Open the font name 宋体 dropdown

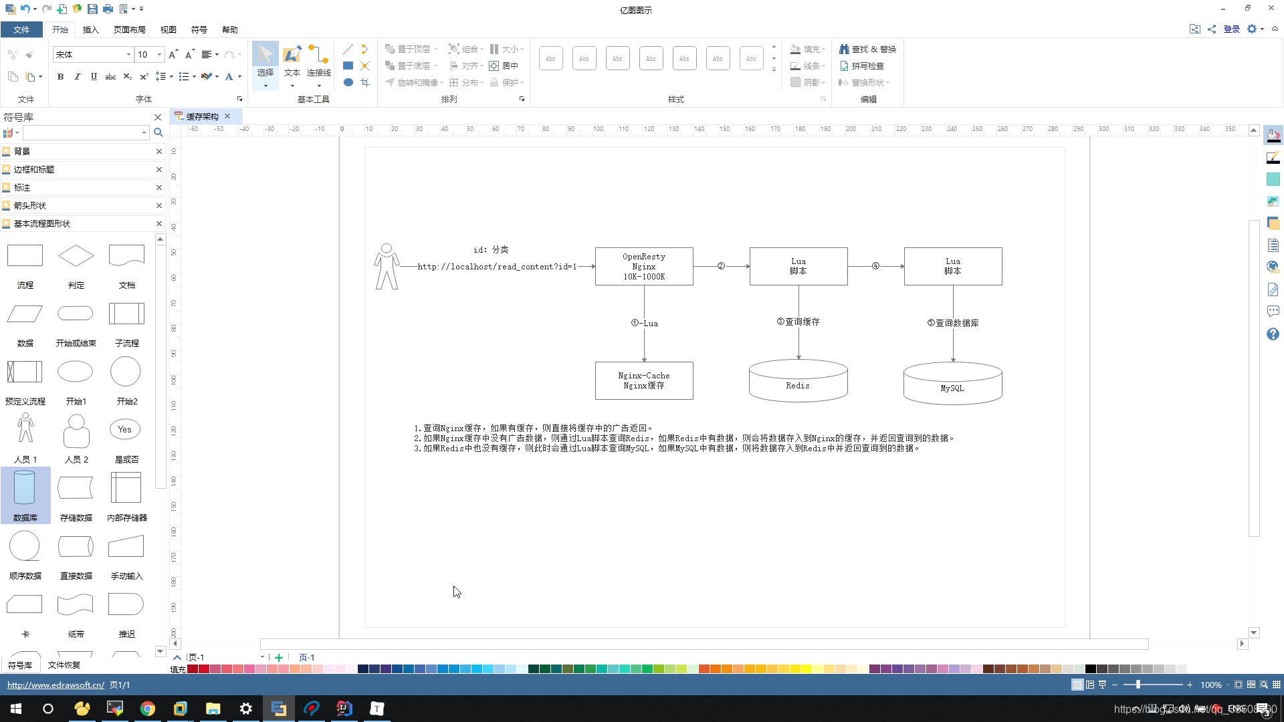pos(128,55)
